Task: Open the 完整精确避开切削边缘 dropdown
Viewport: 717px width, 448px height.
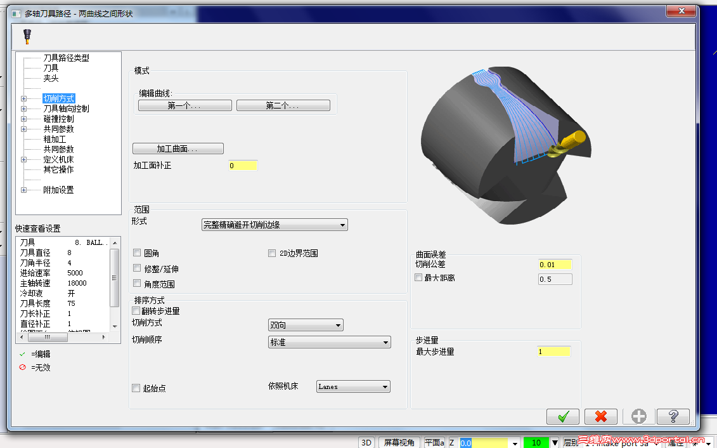Action: click(x=273, y=224)
